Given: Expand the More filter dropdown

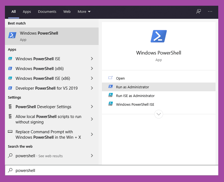Looking at the screenshot, I should click(84, 11).
